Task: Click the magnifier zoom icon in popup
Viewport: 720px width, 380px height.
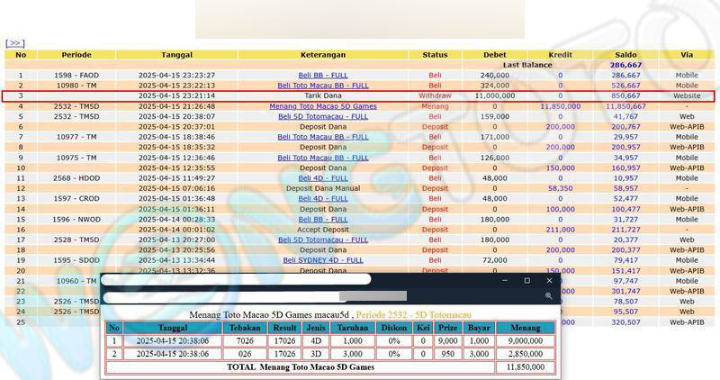Action: [x=548, y=295]
